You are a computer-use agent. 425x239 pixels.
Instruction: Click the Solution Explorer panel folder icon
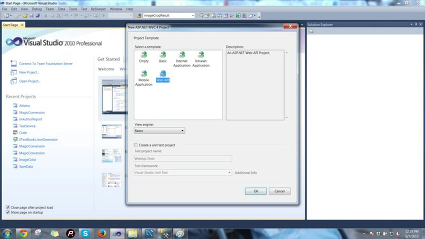click(311, 31)
